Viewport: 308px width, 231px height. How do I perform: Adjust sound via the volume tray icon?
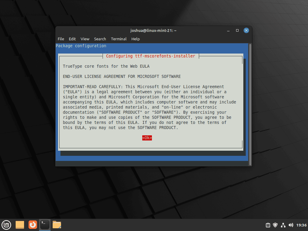(291, 225)
